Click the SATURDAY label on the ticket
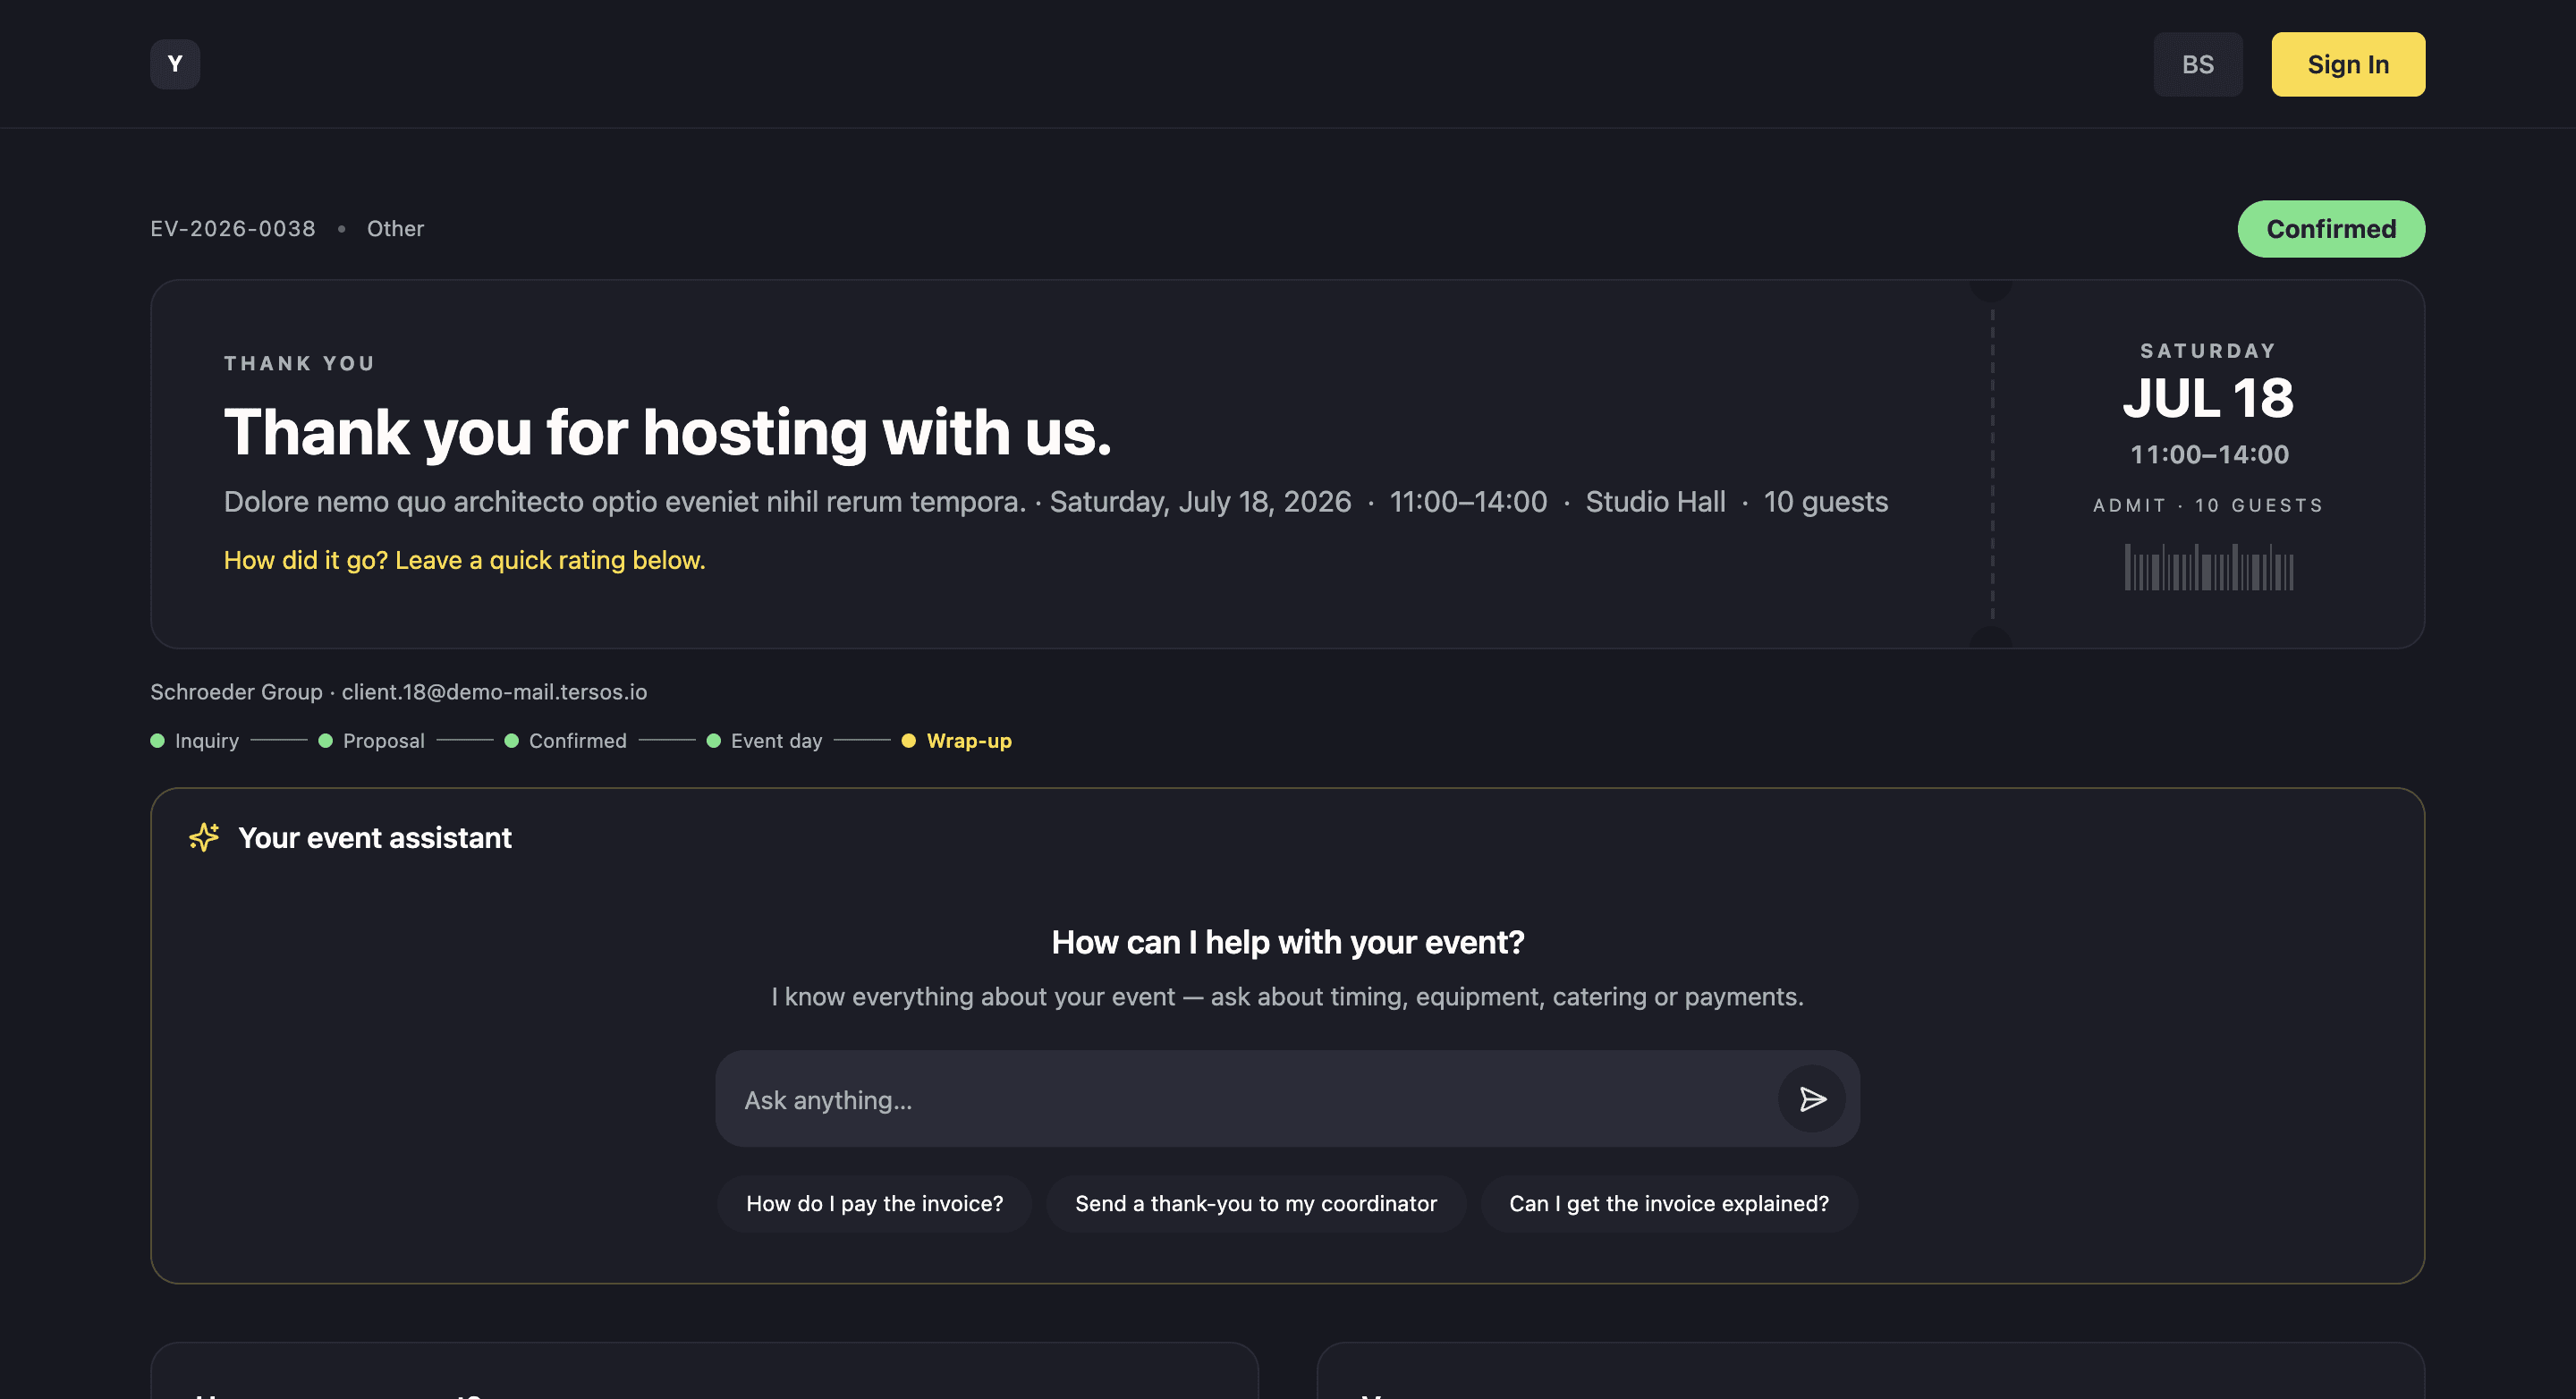The height and width of the screenshot is (1399, 2576). (x=2208, y=351)
